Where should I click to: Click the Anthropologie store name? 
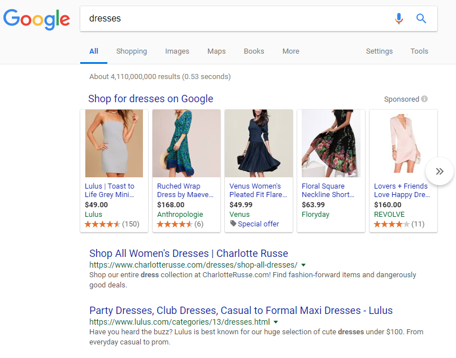tap(180, 215)
